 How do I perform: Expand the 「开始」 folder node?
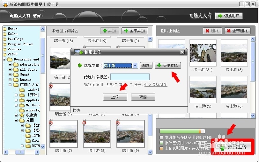pos(16,95)
